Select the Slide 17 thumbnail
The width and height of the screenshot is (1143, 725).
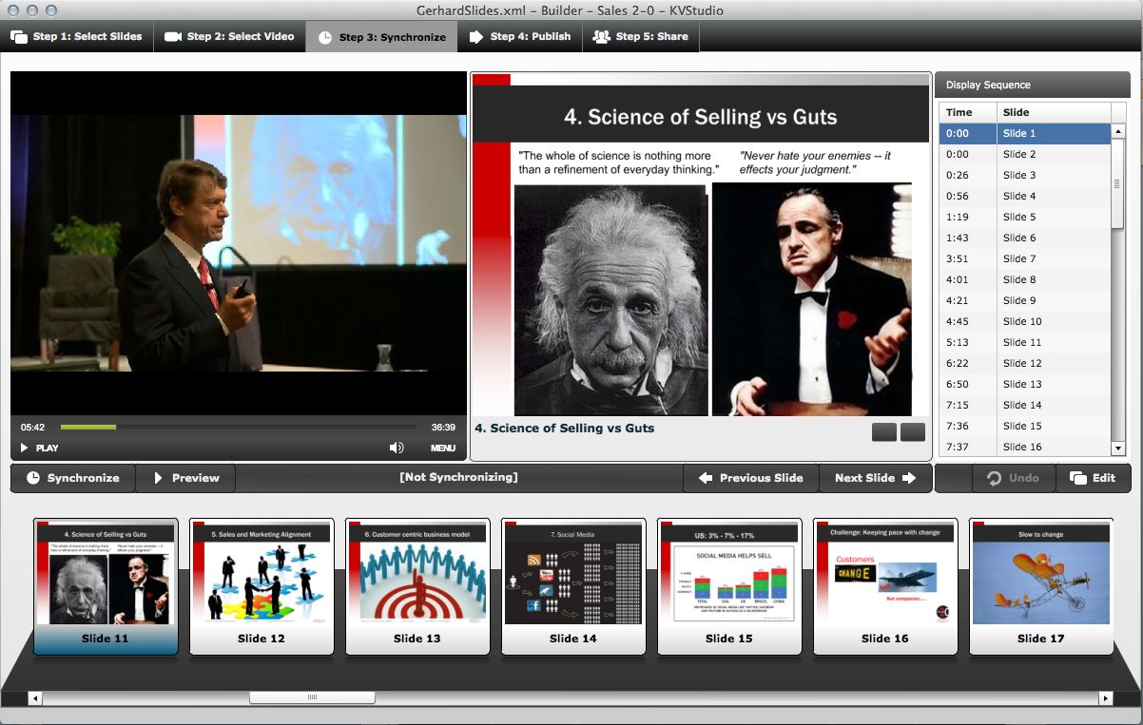[1041, 586]
